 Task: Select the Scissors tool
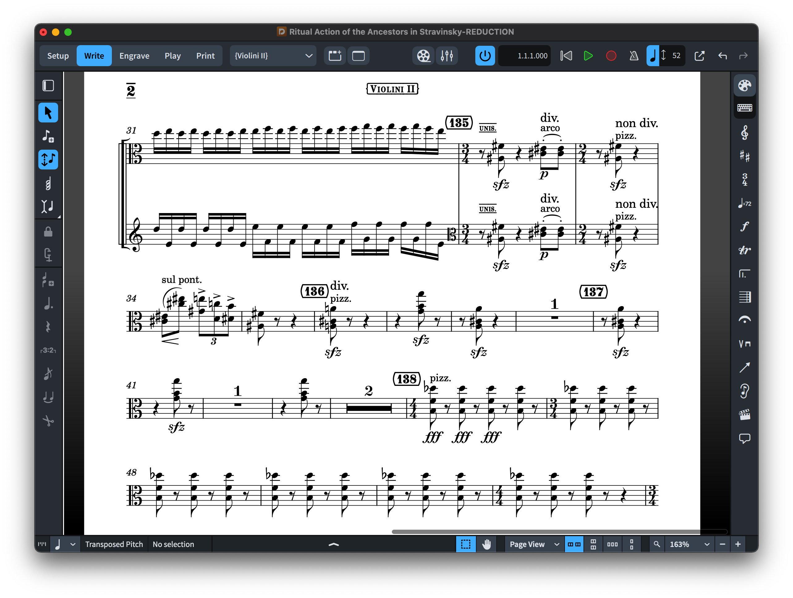pos(48,421)
